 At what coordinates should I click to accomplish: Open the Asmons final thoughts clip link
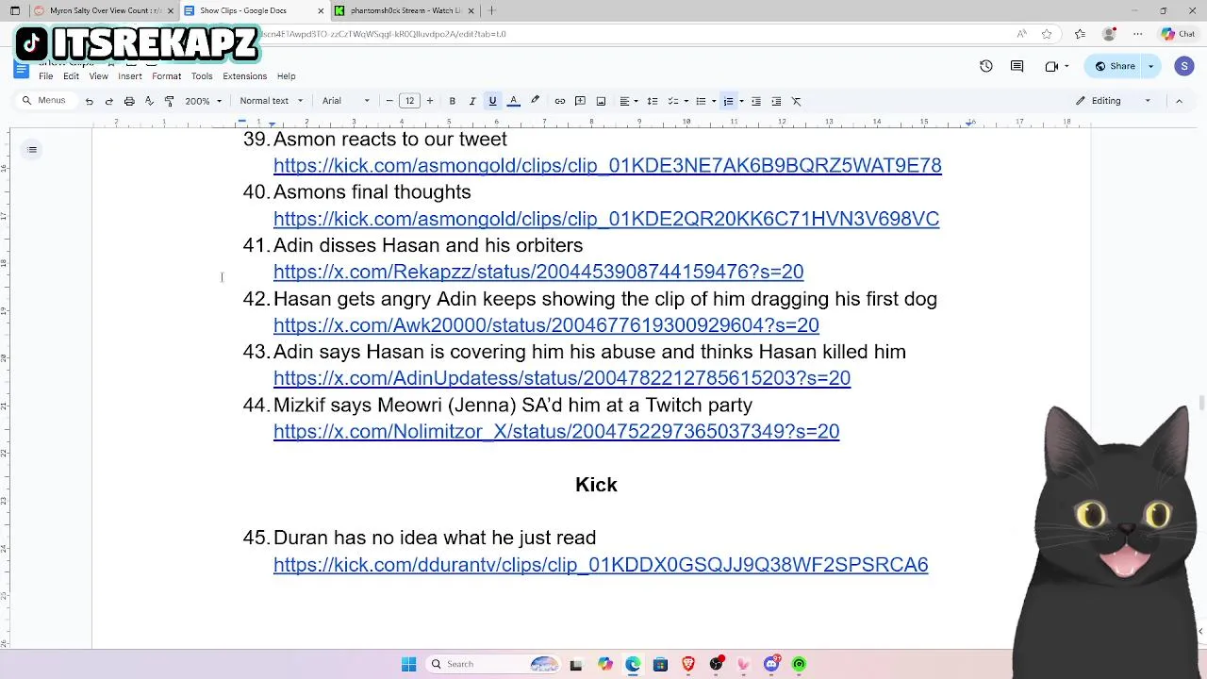(606, 219)
